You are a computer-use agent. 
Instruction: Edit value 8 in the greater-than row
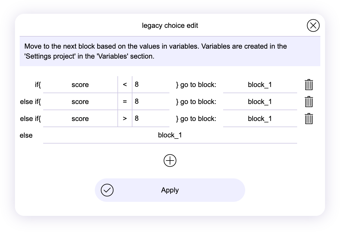pos(151,119)
